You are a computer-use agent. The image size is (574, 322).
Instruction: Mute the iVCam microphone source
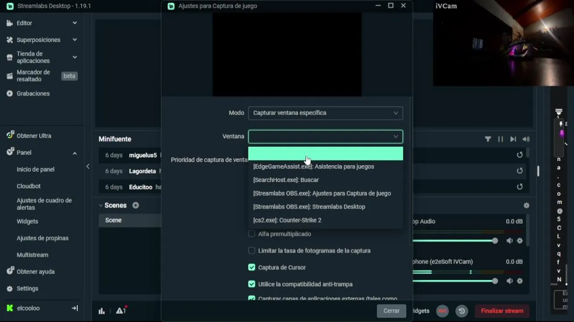(x=510, y=281)
